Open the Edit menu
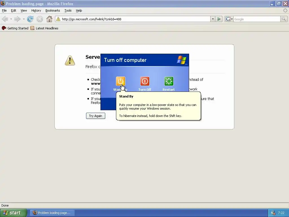Screen dimensions: 289x217 click(x=14, y=10)
